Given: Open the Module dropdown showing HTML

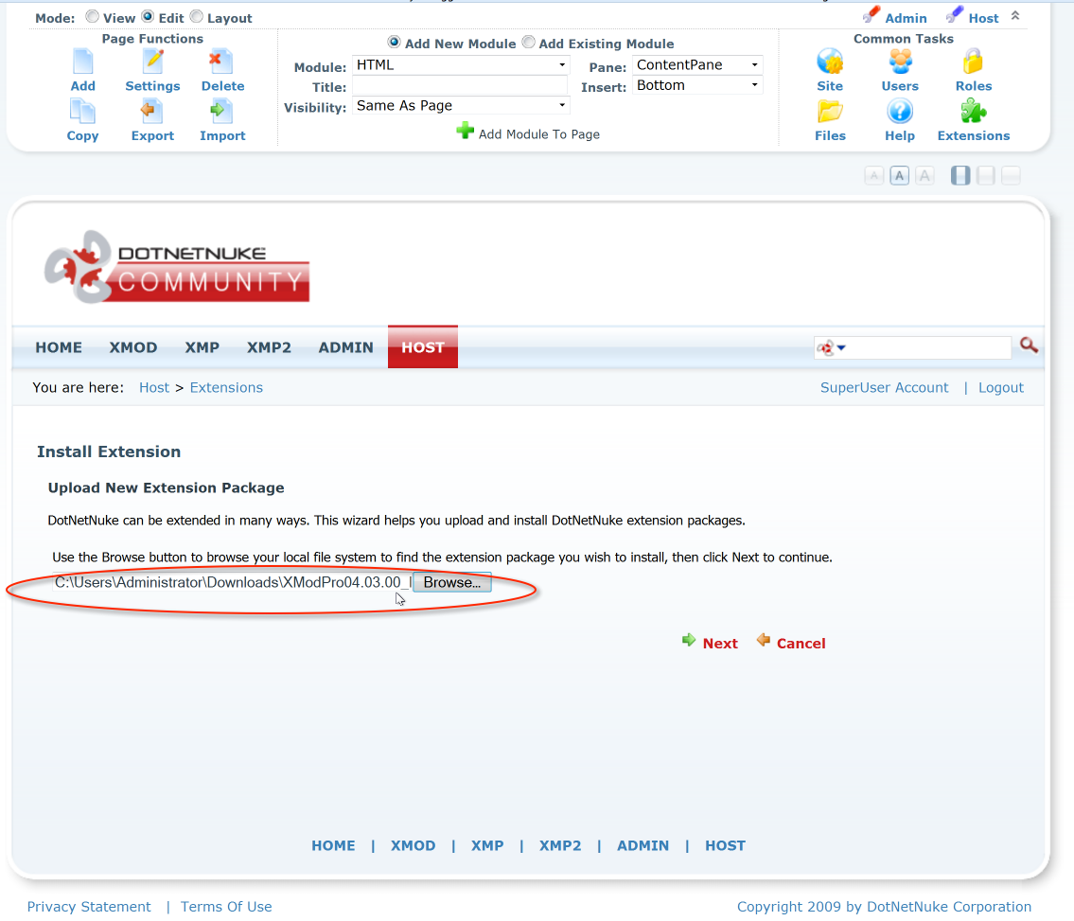Looking at the screenshot, I should [461, 65].
